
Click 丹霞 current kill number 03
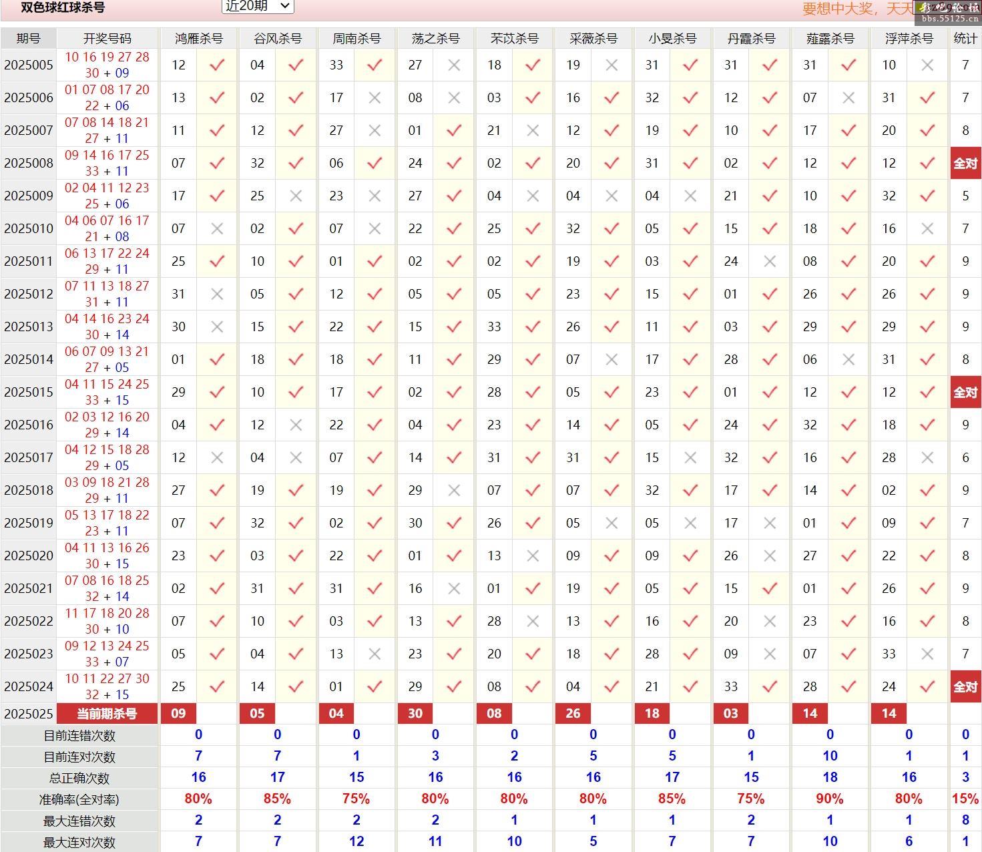[731, 714]
